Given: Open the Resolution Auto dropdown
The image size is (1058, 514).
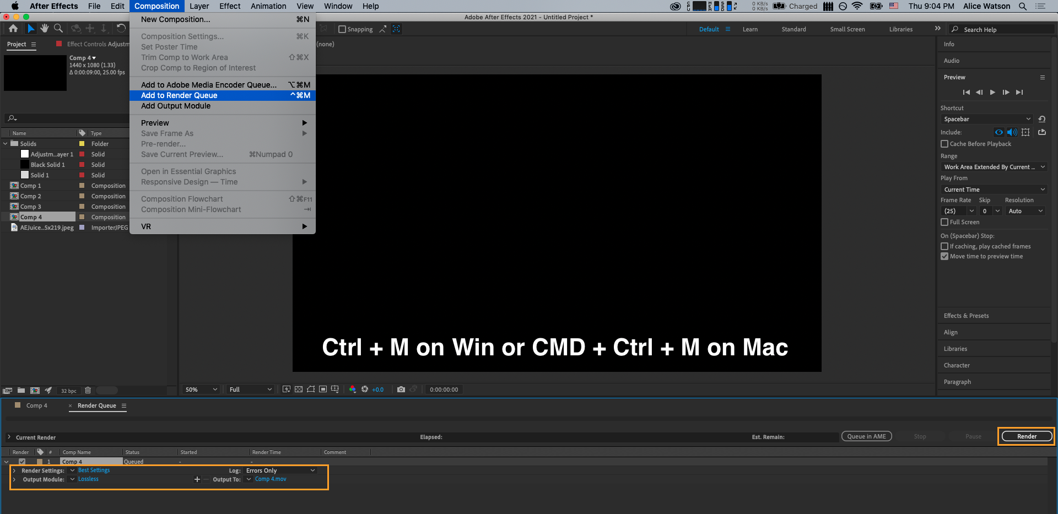Looking at the screenshot, I should coord(1025,211).
